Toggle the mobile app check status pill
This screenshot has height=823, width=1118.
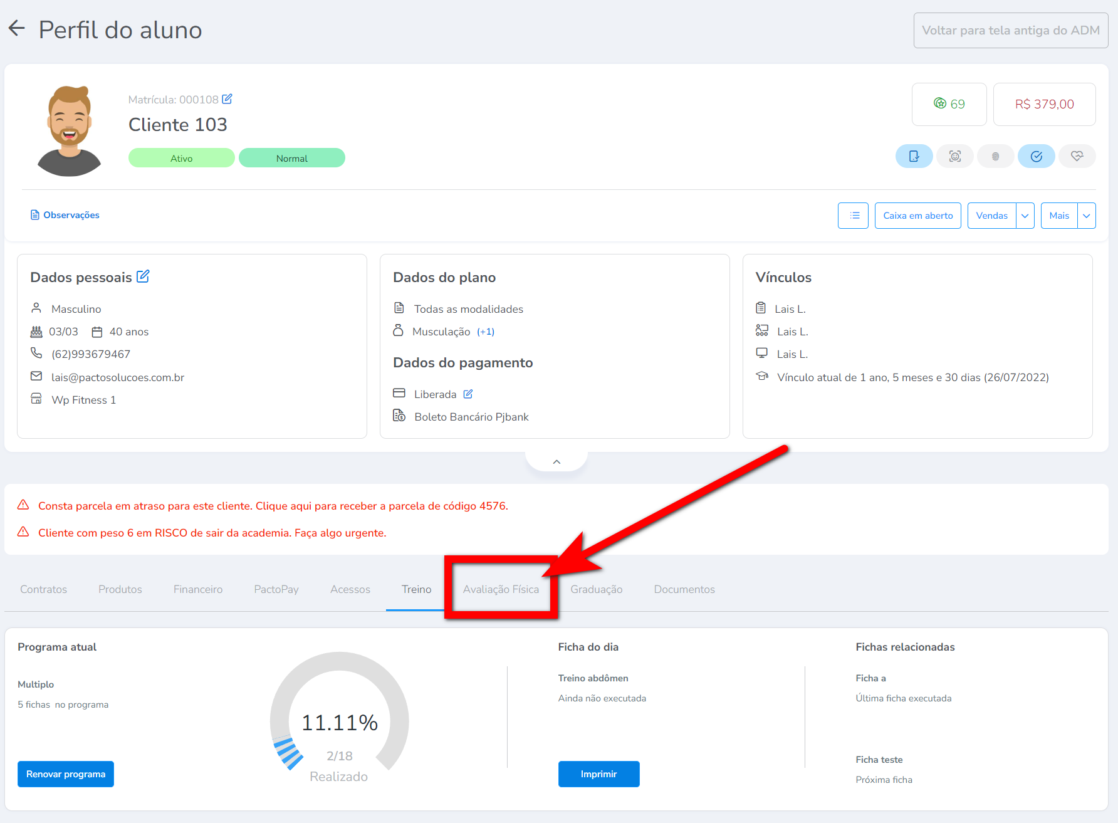tap(914, 156)
